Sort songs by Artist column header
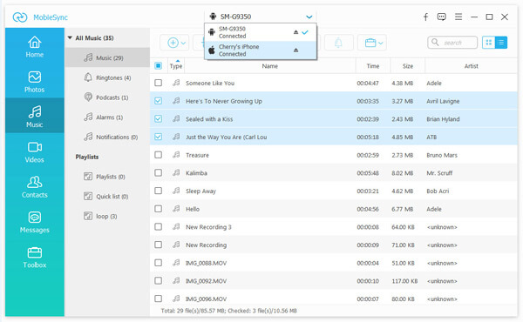This screenshot has height=322, width=523. click(471, 66)
